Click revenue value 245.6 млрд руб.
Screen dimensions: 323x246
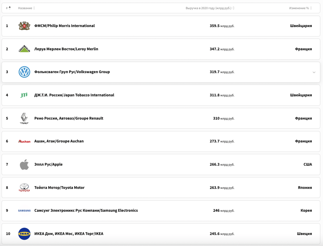tap(222, 234)
